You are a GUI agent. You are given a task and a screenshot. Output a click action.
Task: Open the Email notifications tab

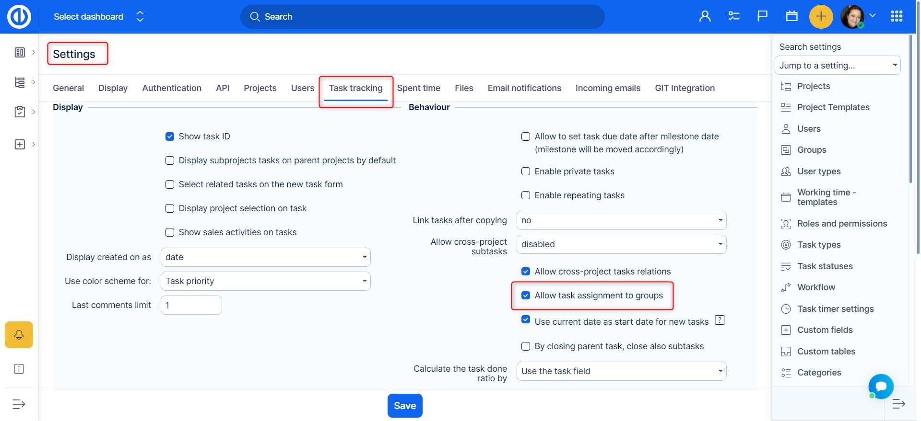(524, 88)
